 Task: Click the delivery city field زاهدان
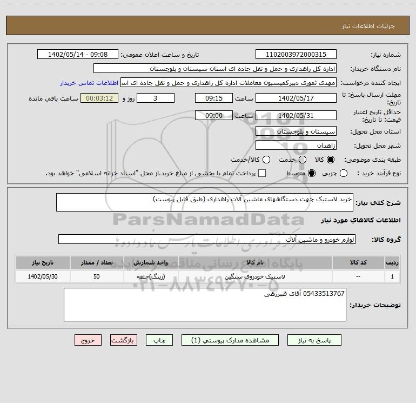point(296,146)
